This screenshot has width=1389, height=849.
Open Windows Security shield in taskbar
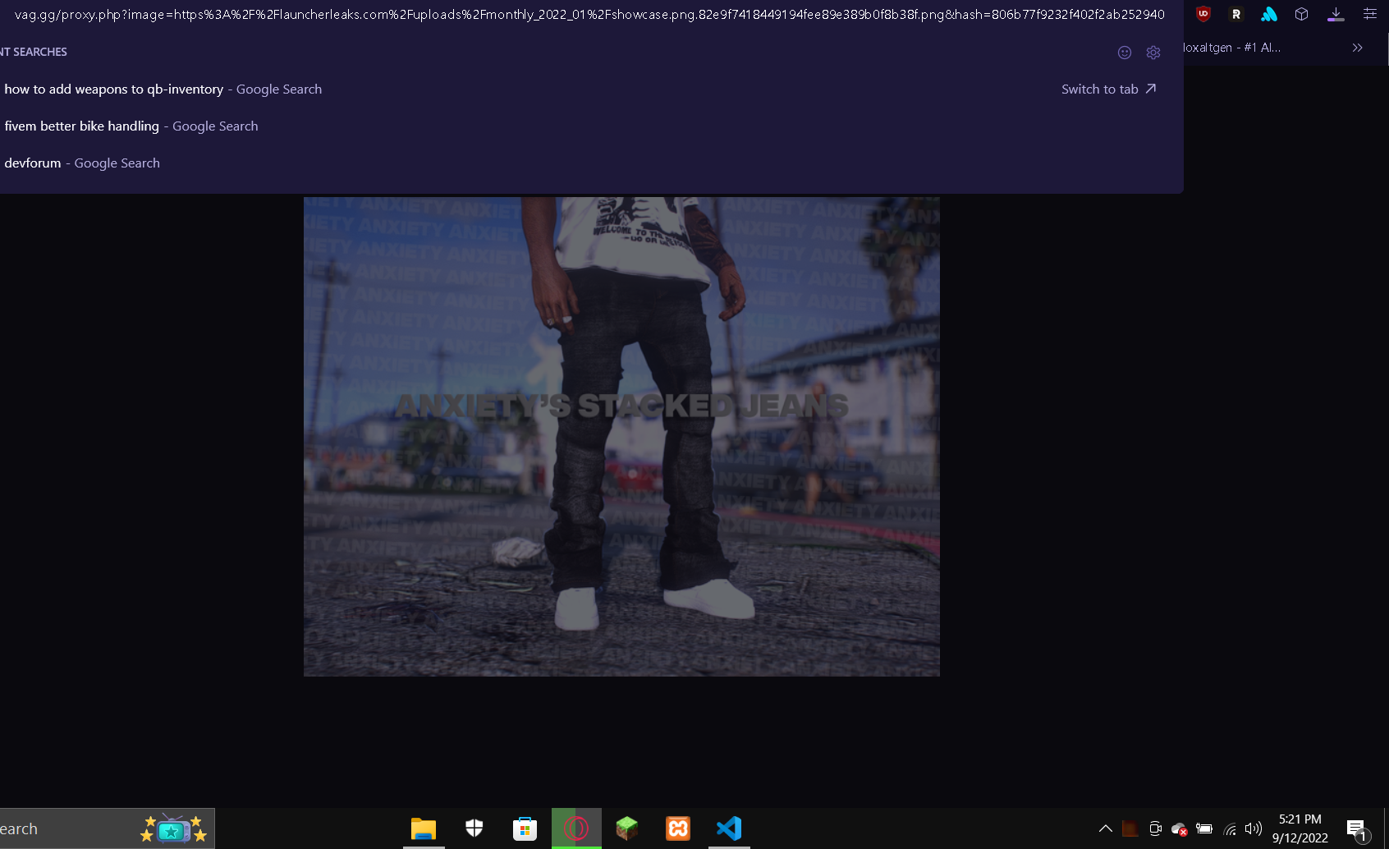click(x=474, y=828)
